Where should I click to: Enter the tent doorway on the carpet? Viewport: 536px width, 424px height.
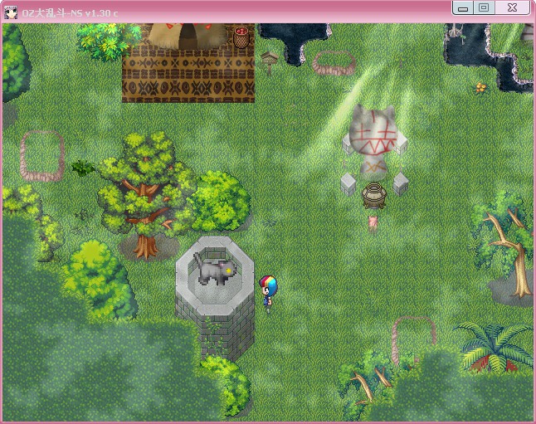click(x=188, y=37)
